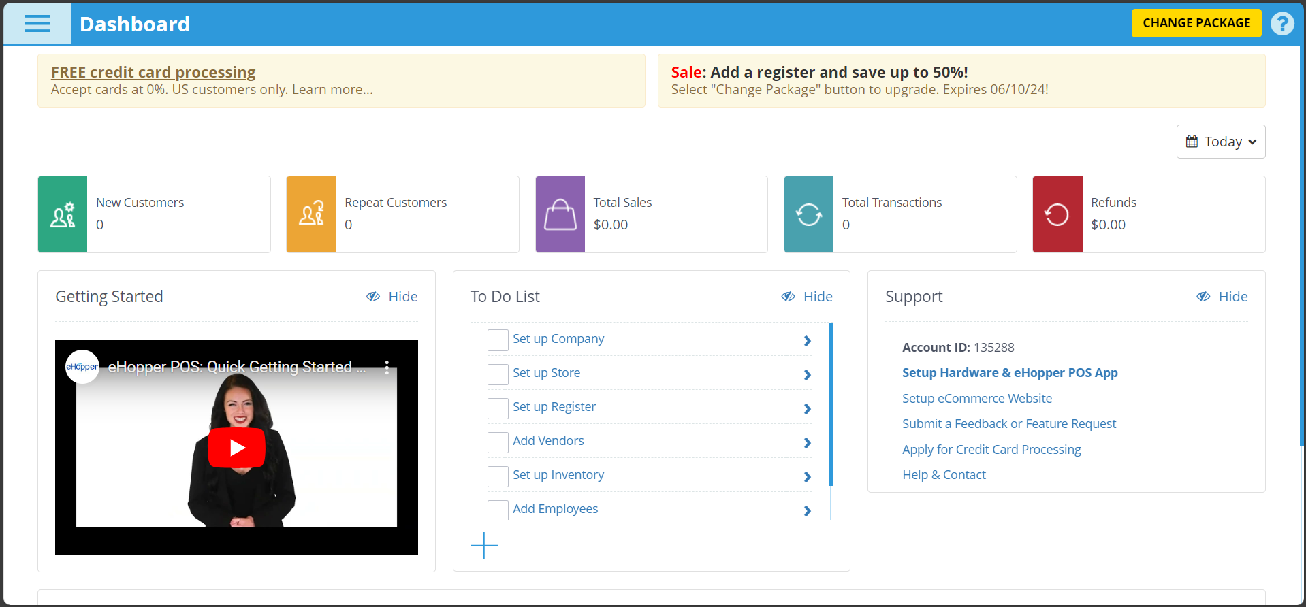Check the Set up Register checkbox
The width and height of the screenshot is (1306, 607).
point(498,408)
